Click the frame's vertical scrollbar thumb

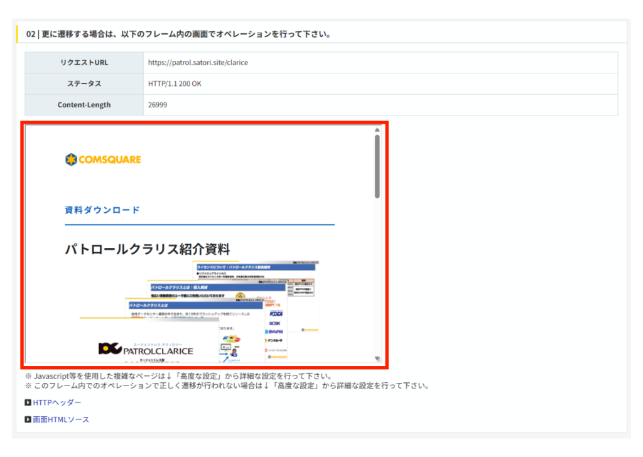coord(377,166)
